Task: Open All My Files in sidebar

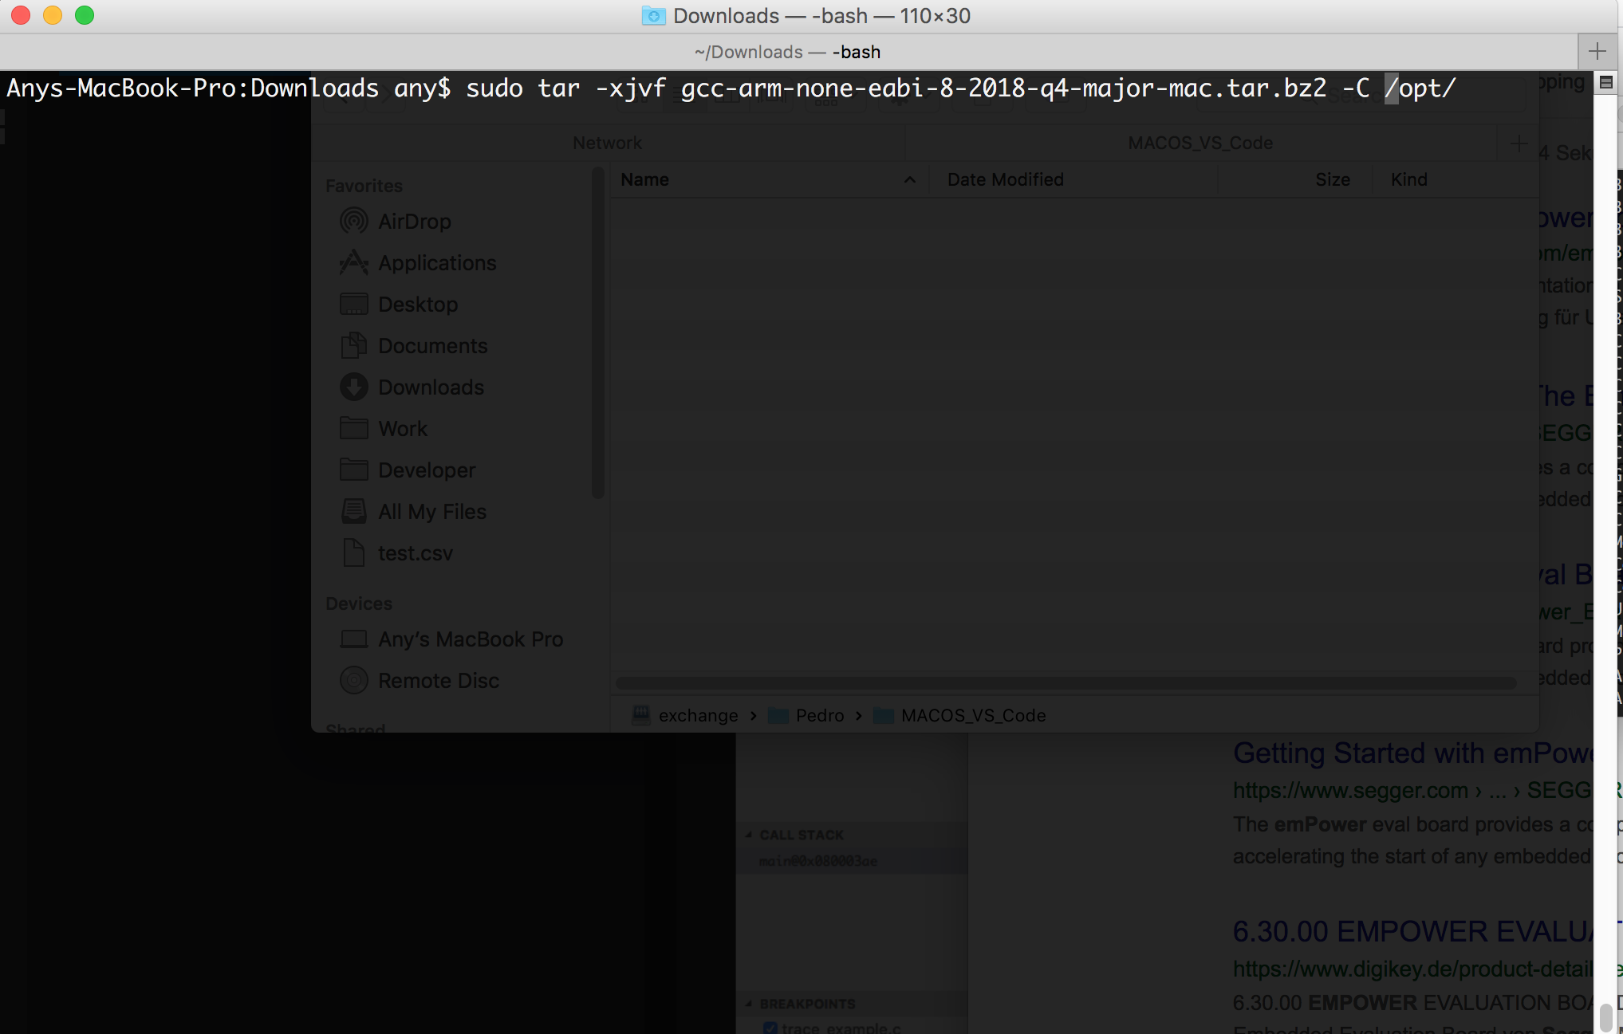Action: [431, 512]
